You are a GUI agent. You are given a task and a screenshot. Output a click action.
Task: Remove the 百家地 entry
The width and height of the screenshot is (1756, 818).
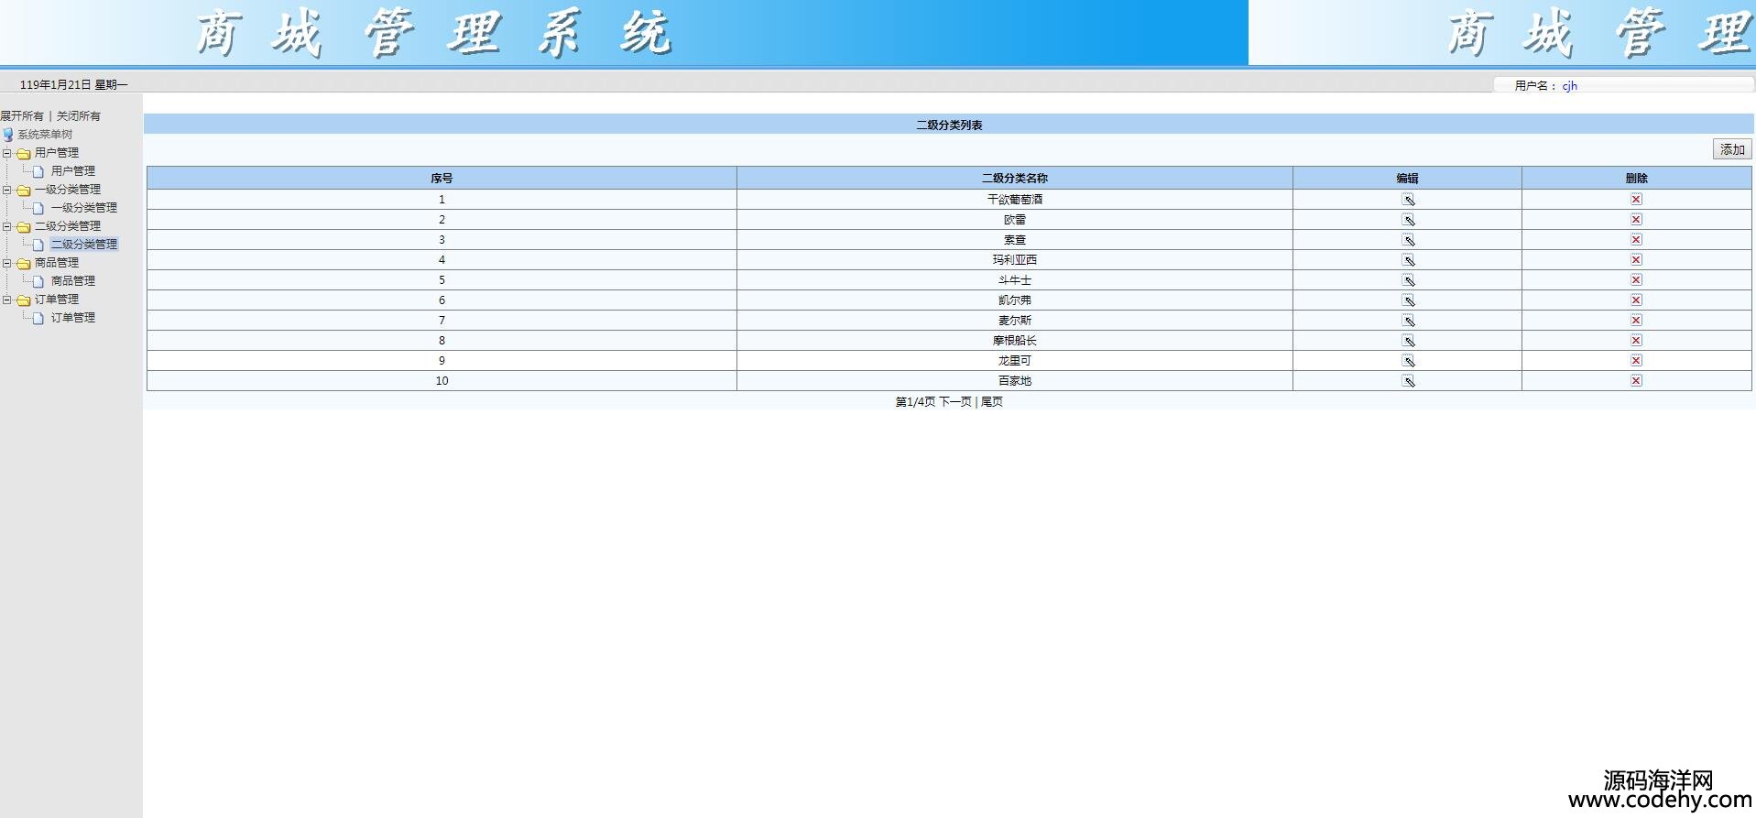[1636, 380]
